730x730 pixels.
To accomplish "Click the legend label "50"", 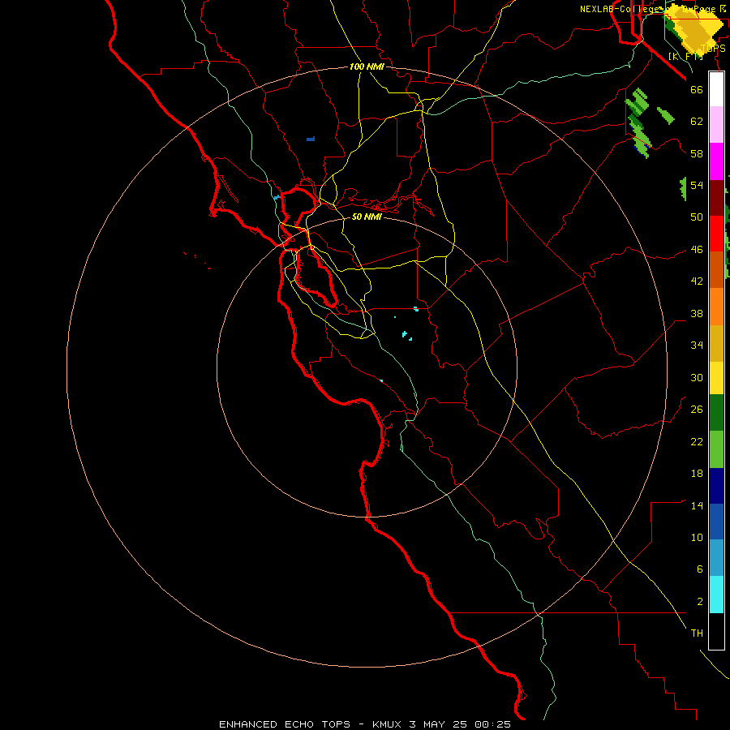I will click(697, 217).
